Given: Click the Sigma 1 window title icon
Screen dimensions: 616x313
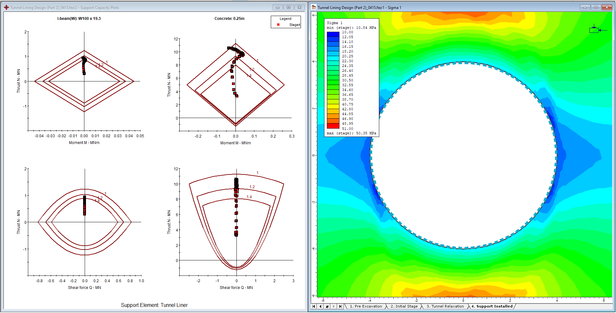Looking at the screenshot, I should pos(313,7).
